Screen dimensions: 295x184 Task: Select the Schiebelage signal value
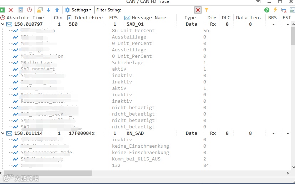pyautogui.click(x=128, y=63)
